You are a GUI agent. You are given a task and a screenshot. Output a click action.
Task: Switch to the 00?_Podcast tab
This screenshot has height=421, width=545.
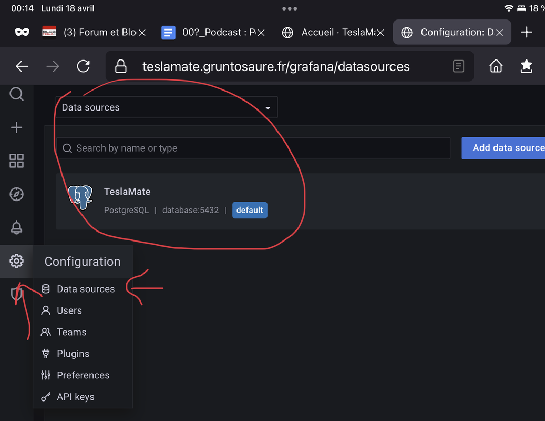pos(213,32)
